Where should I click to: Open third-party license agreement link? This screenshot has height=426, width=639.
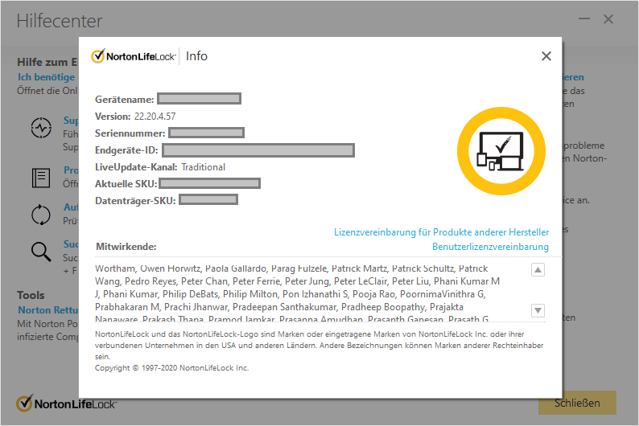tap(441, 232)
